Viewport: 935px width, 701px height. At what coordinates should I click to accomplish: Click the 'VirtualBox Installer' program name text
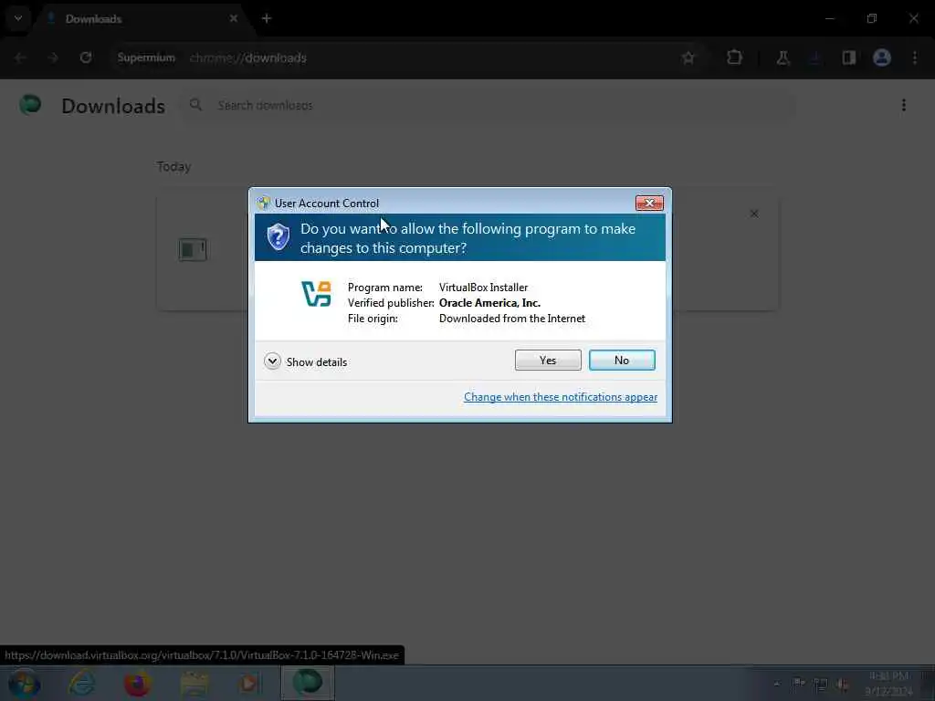coord(484,288)
